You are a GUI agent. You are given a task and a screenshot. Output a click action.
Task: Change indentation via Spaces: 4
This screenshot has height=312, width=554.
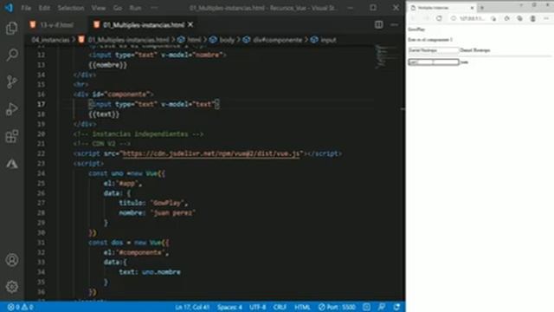click(229, 307)
